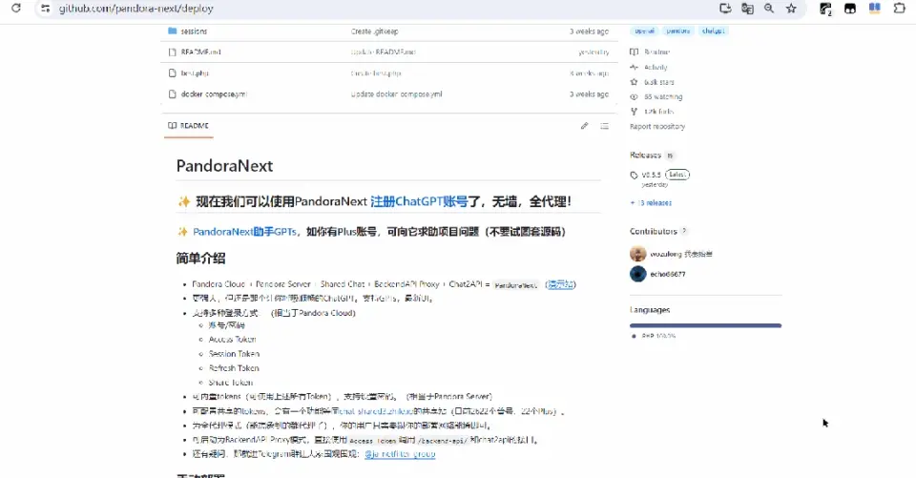Screen dimensions: 916x478
Task: Open the test.php file
Action: coord(195,73)
